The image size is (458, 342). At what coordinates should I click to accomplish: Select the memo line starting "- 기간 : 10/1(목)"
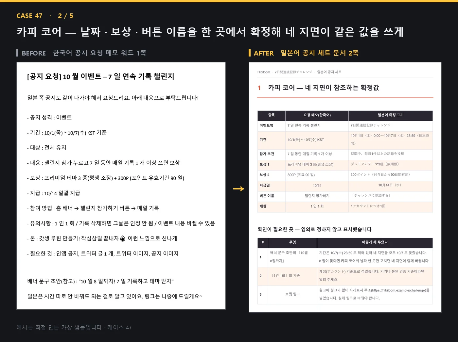[67, 133]
